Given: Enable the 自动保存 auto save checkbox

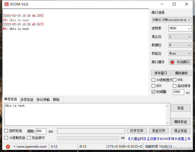Looking at the screenshot, I should 174,86.
